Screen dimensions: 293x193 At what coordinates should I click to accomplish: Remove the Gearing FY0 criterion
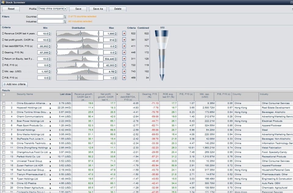[124, 52]
